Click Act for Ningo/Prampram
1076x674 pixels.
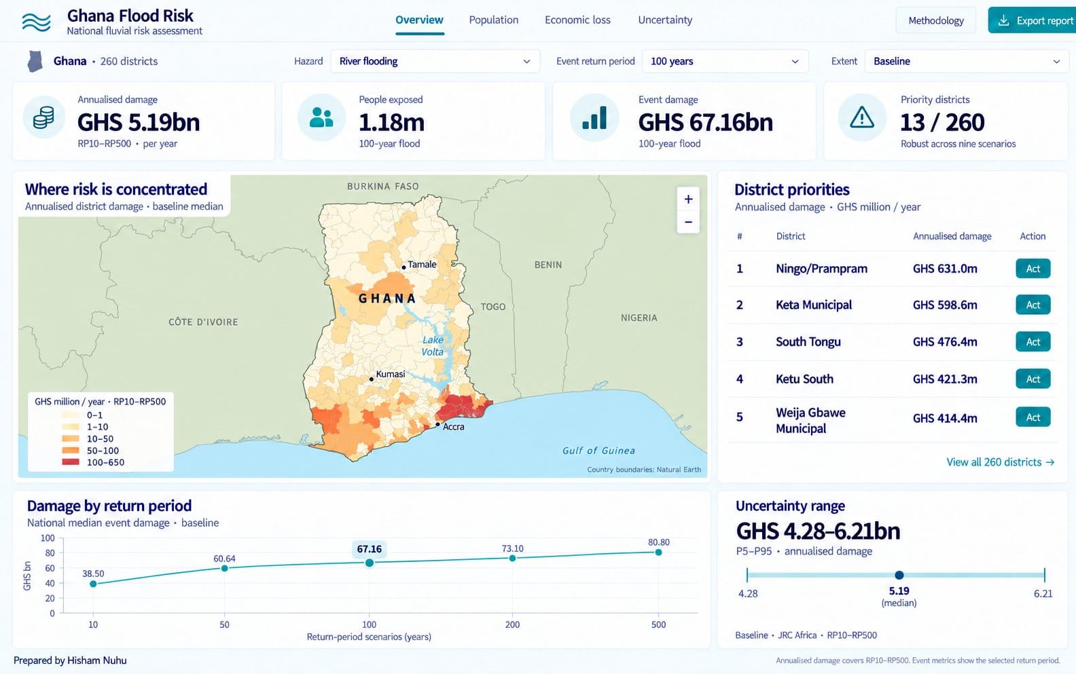[x=1033, y=269]
